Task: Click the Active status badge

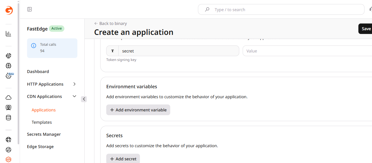Action: click(57, 28)
